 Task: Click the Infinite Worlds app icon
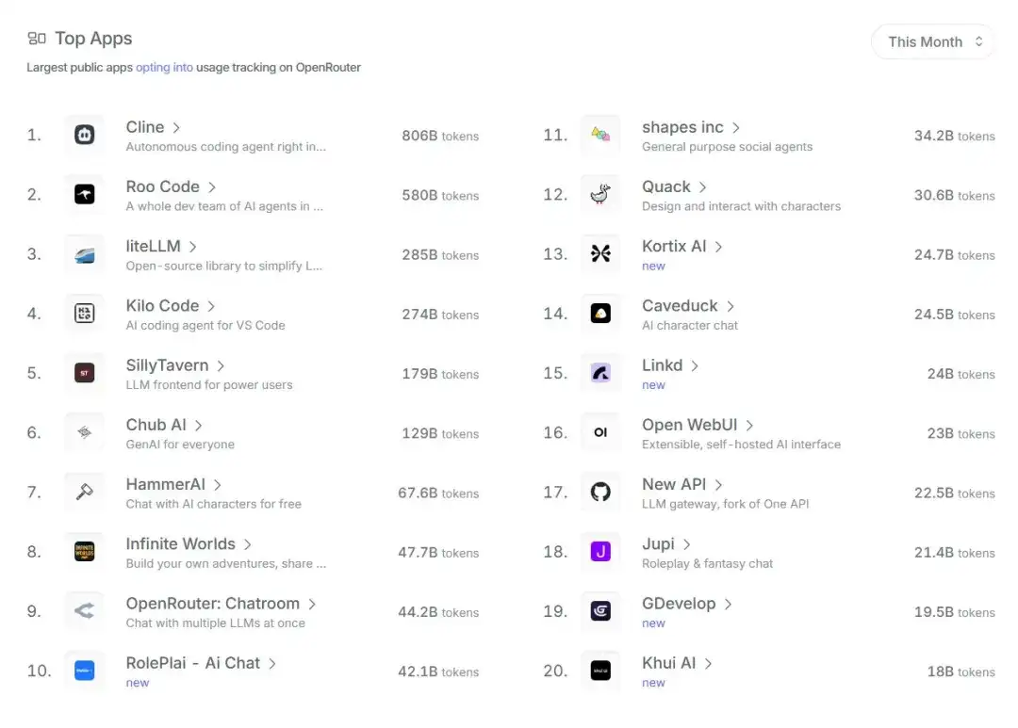85,552
